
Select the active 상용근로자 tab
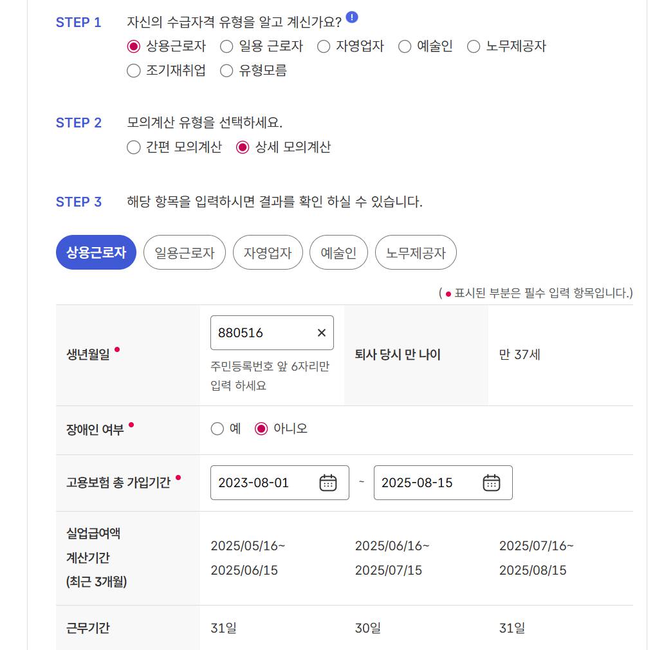coord(95,252)
